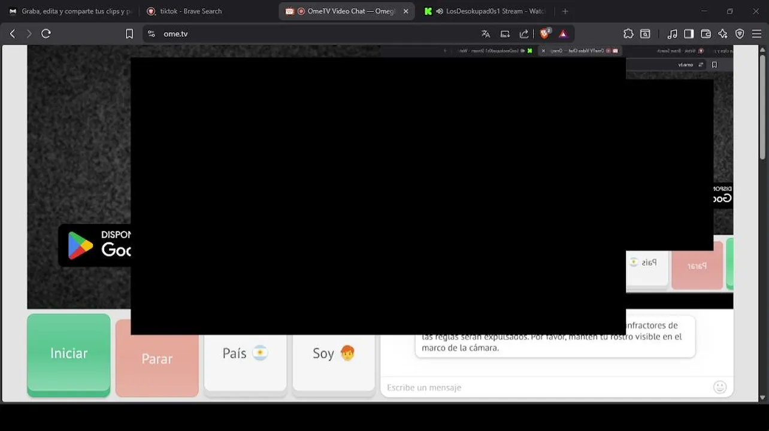Mute the LosDesokupad0s1 Stream tab audio
Screen dimensions: 769x431
[440, 11]
